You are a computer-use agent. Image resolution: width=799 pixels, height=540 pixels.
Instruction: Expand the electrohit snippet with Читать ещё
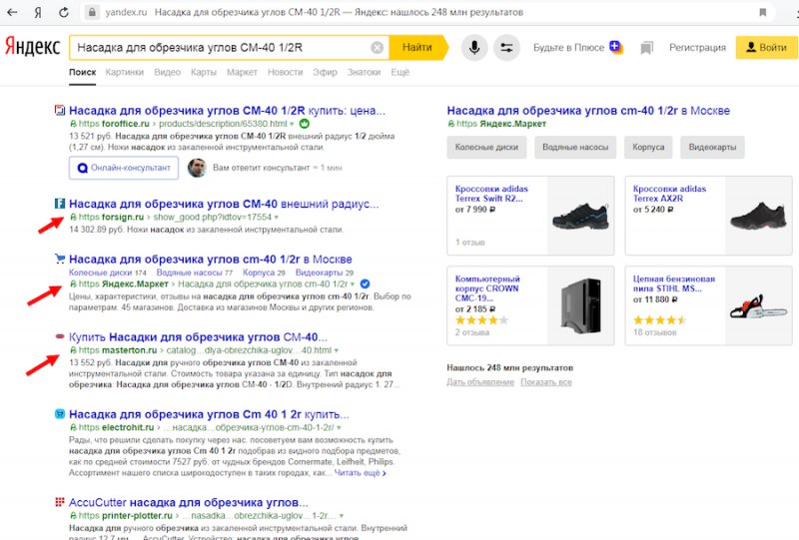[360, 473]
